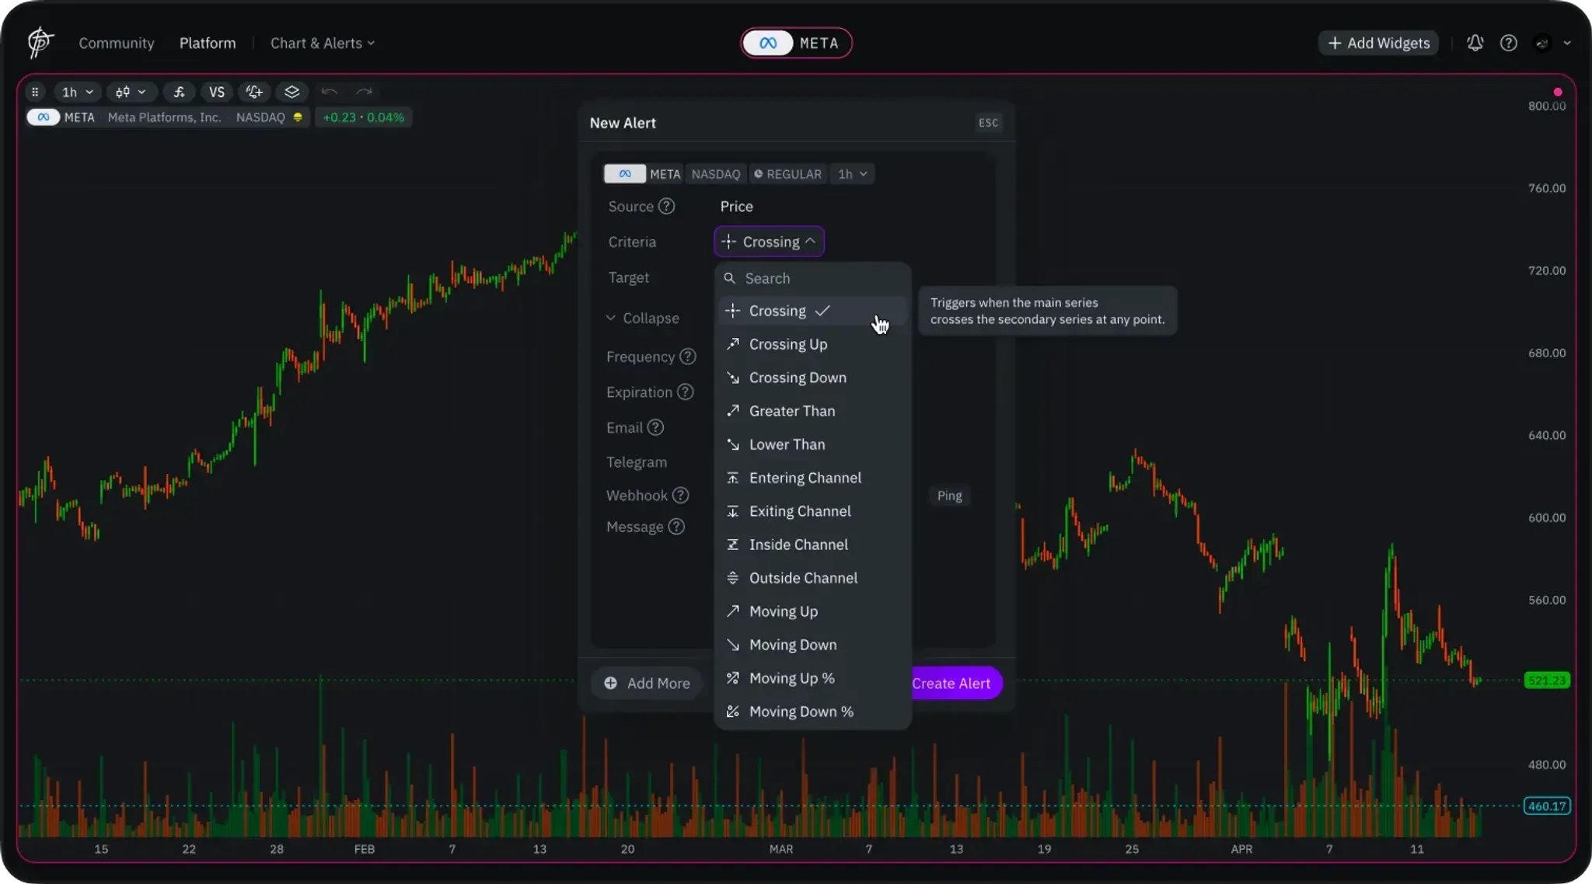The width and height of the screenshot is (1592, 884).
Task: Close the Crossing criteria dropdown
Action: point(768,242)
